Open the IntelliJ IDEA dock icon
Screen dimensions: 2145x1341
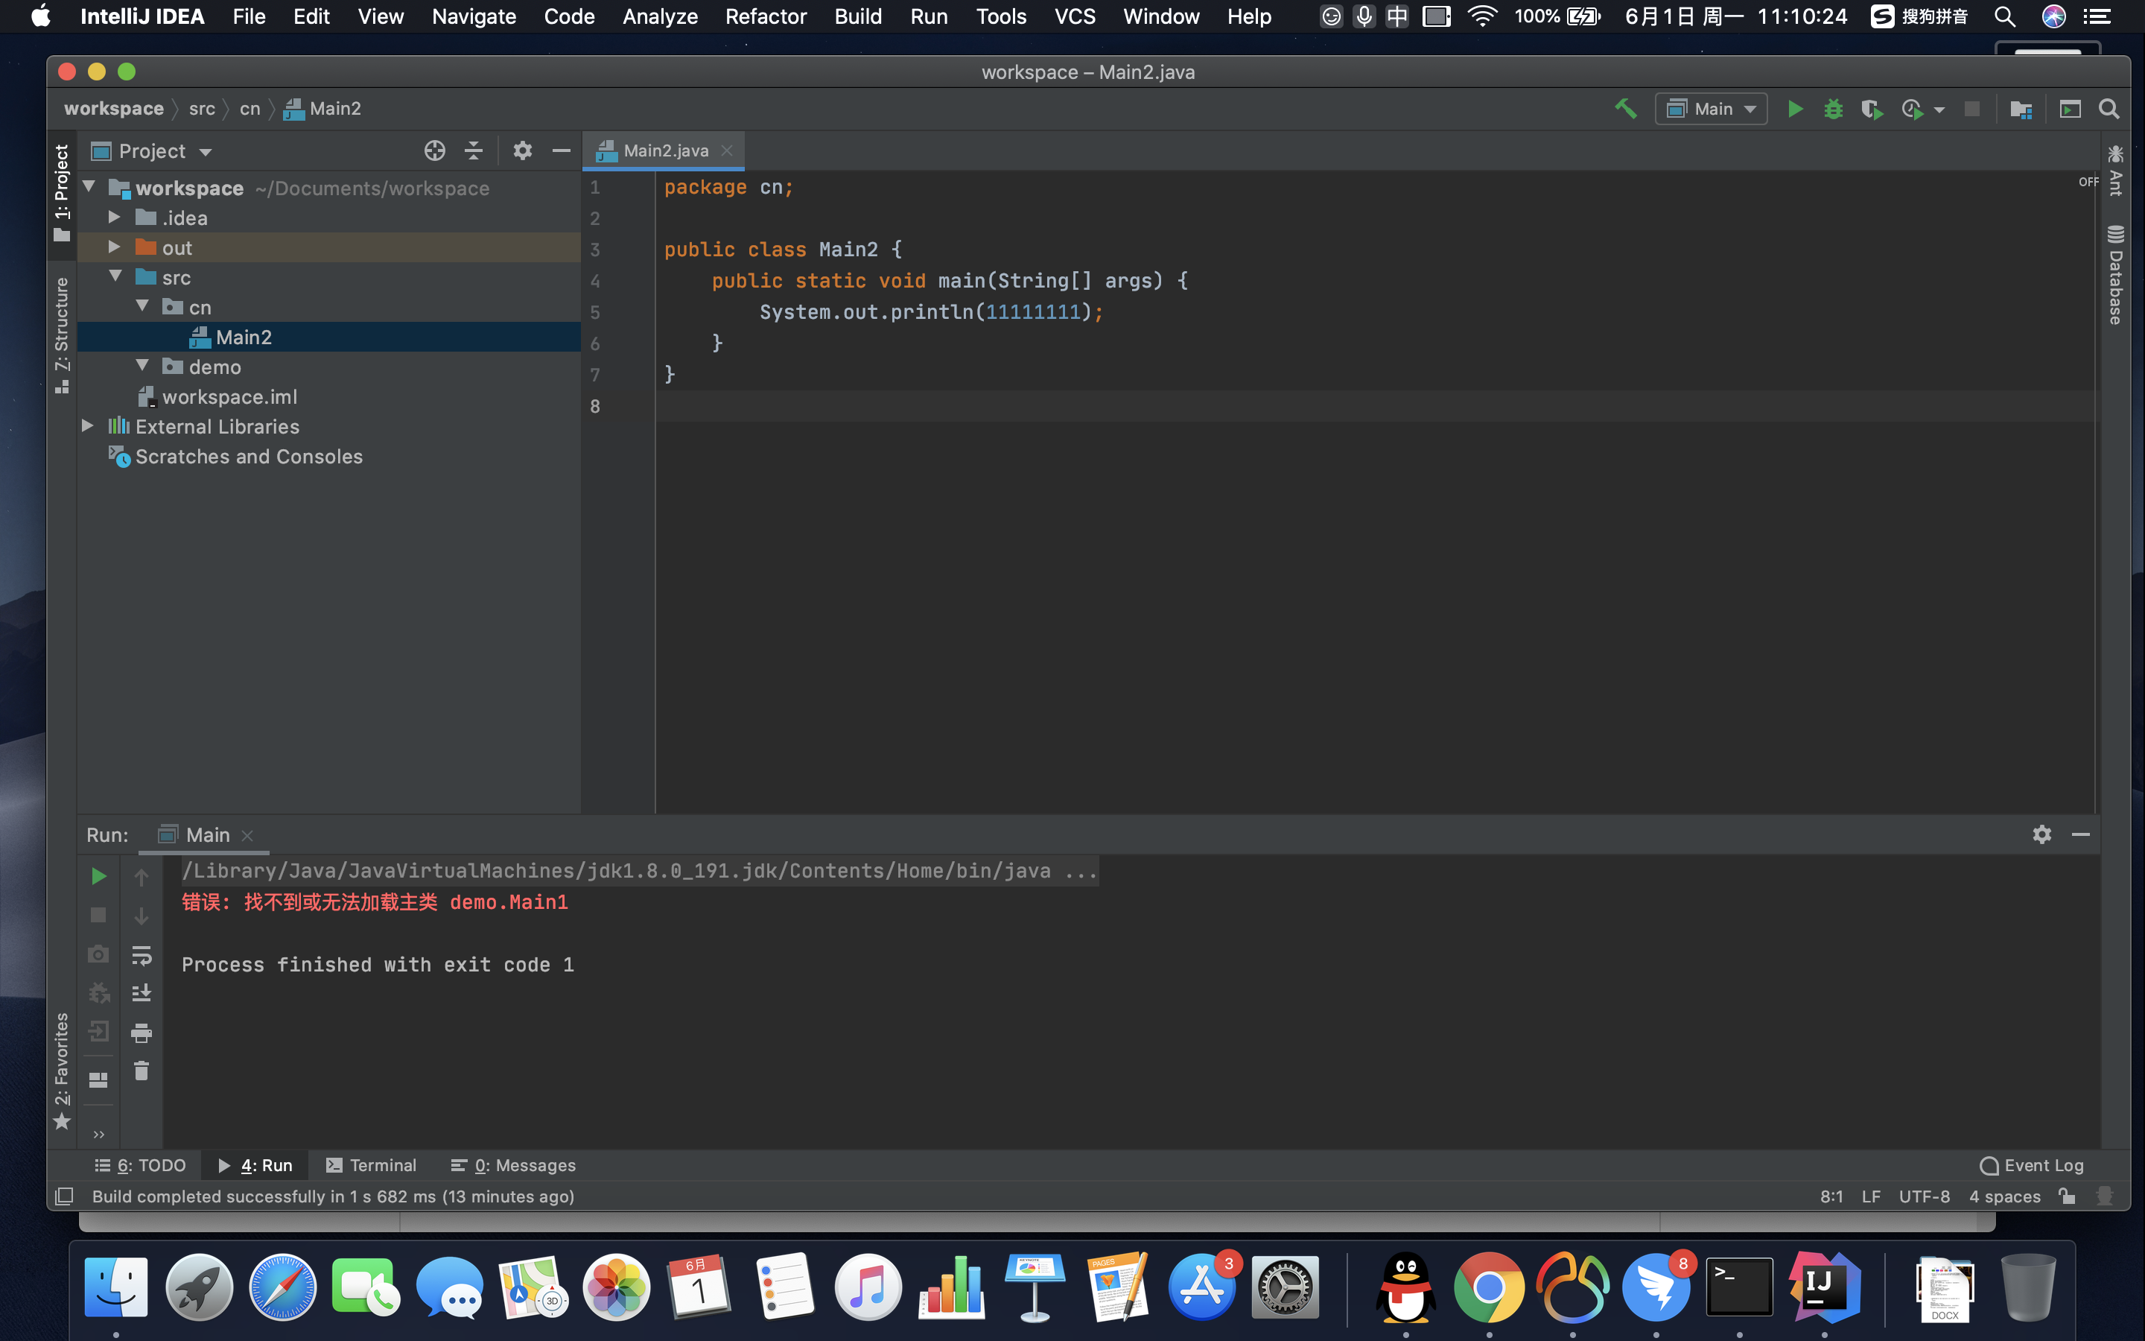(x=1823, y=1286)
